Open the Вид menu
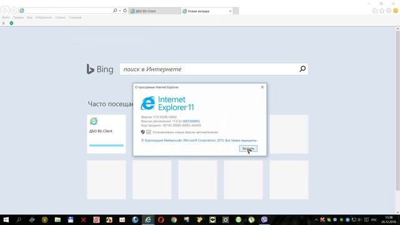Screen dimensions: 400x225 pyautogui.click(x=29, y=17)
